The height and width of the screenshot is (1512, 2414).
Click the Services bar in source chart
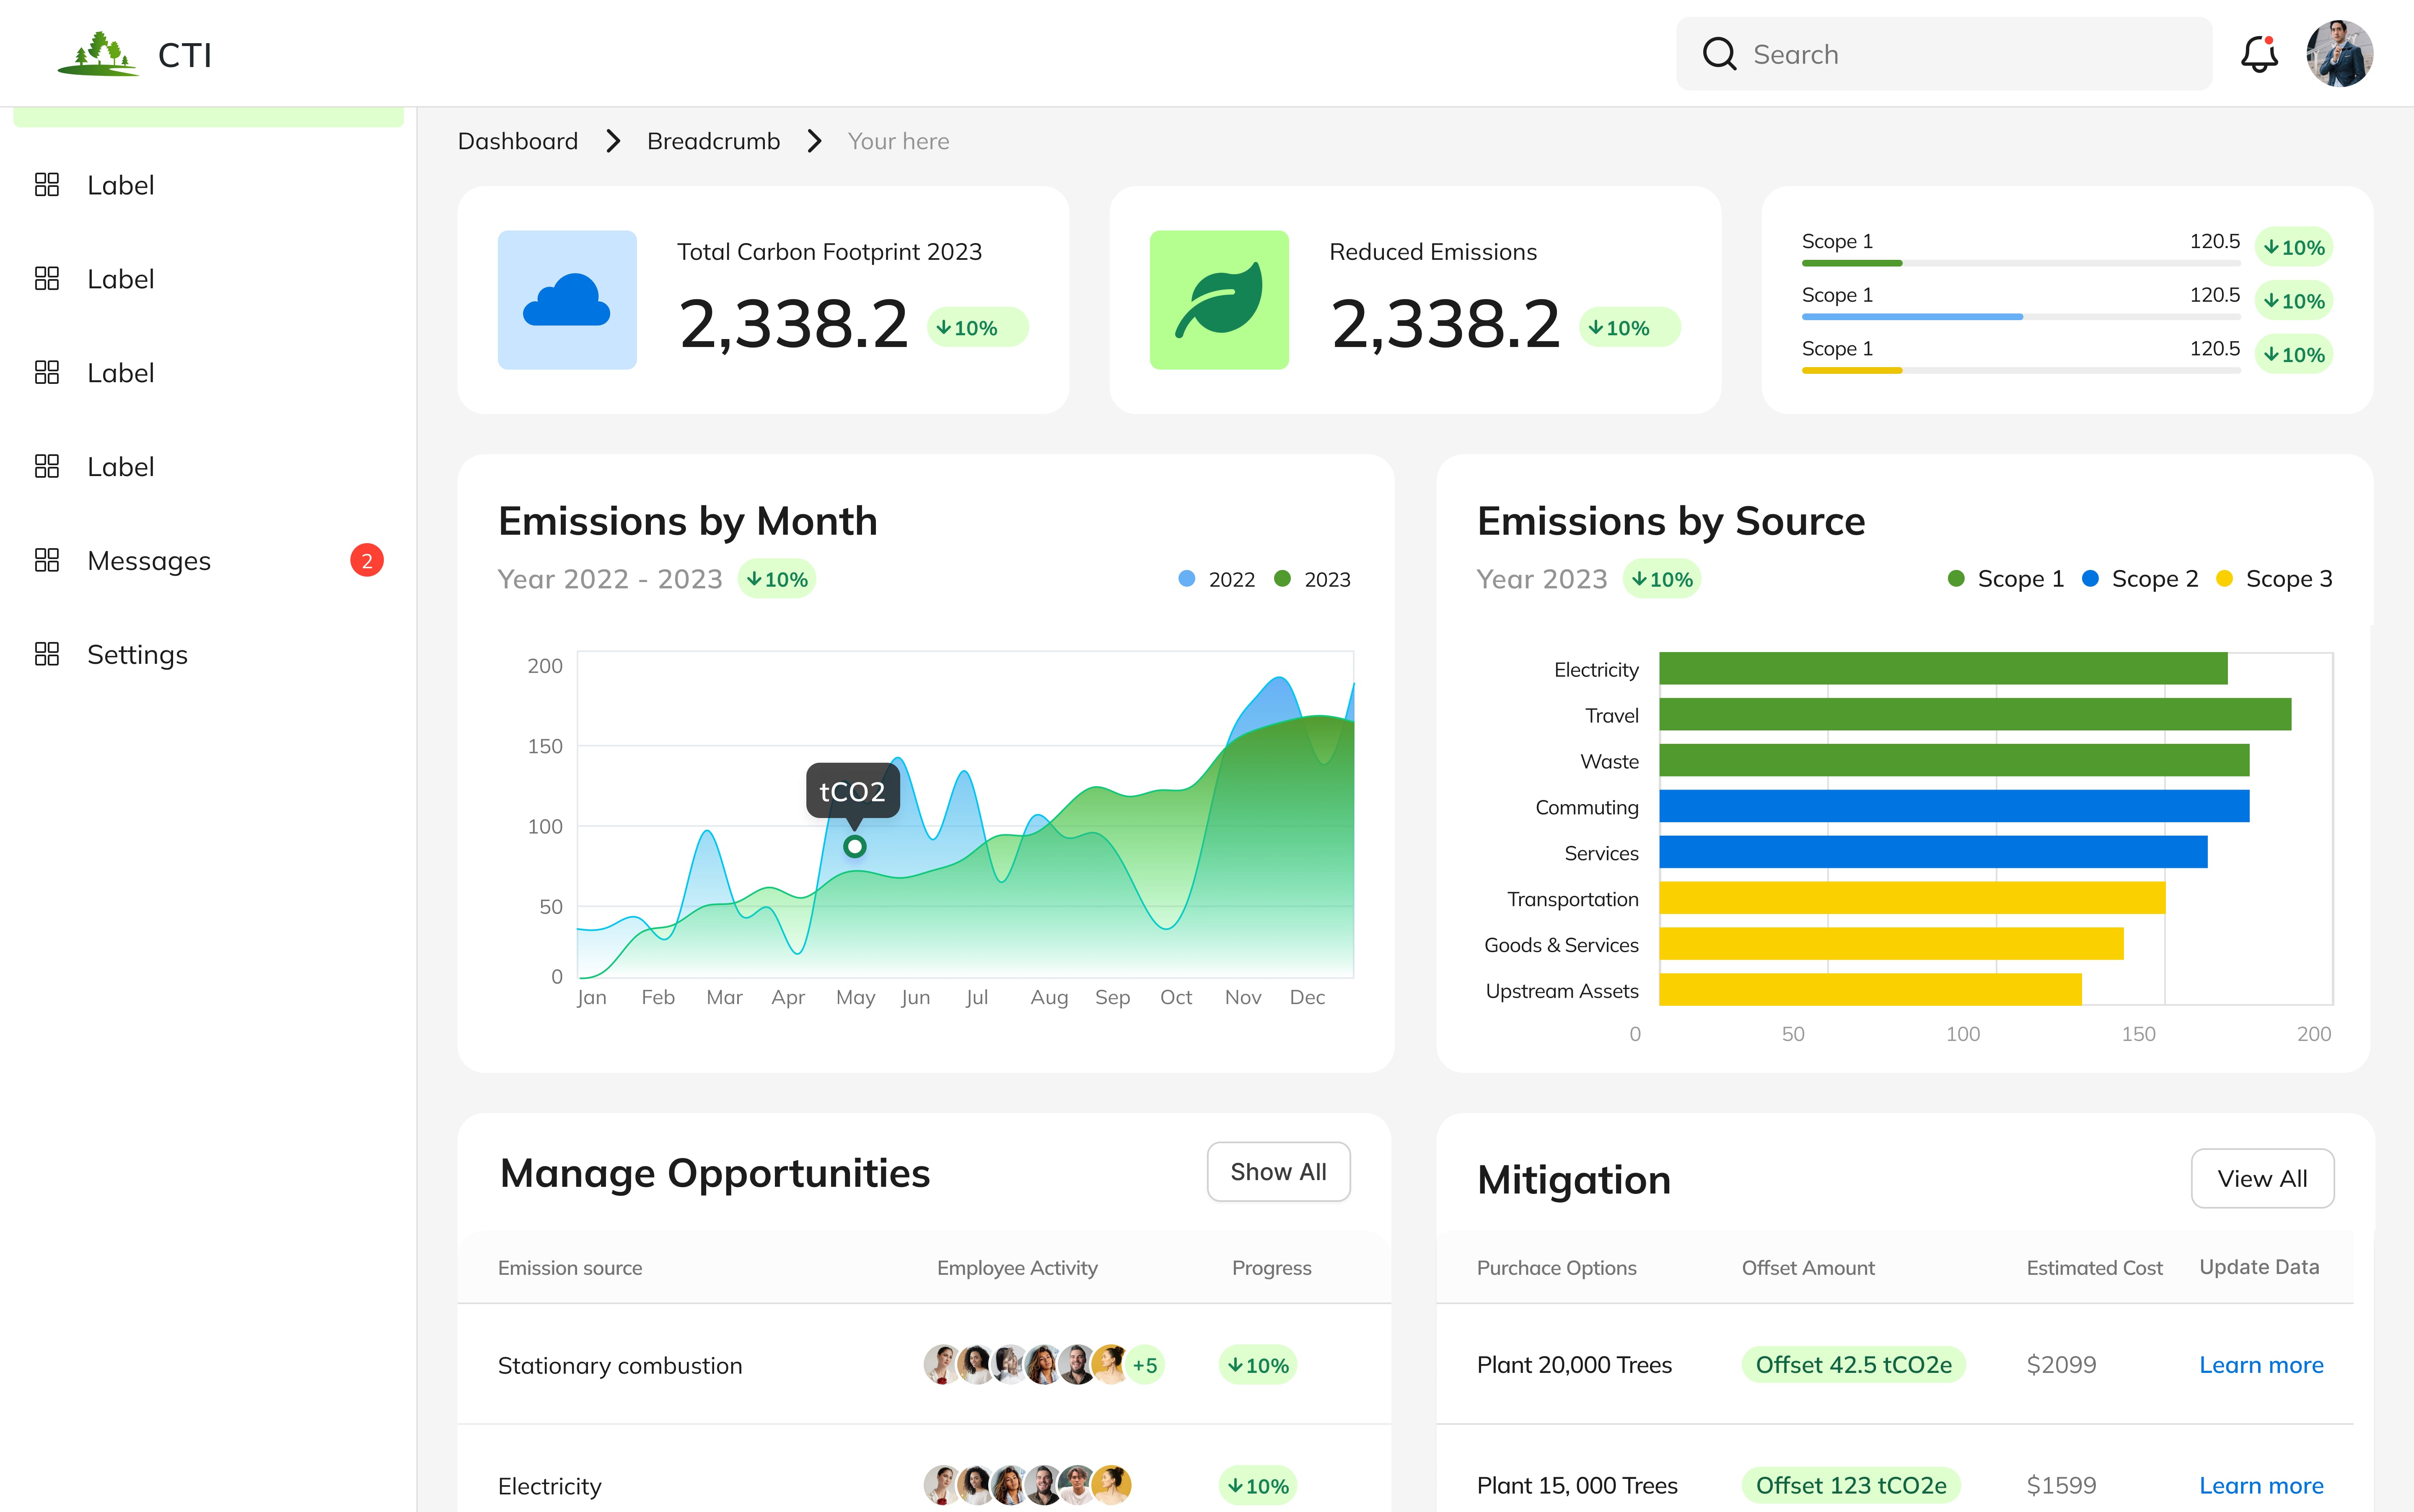1933,852
